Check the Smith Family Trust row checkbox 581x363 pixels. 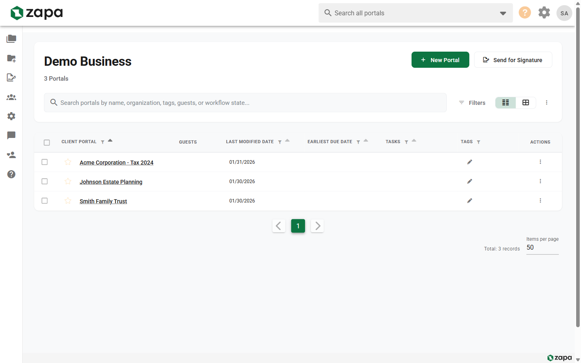click(45, 200)
